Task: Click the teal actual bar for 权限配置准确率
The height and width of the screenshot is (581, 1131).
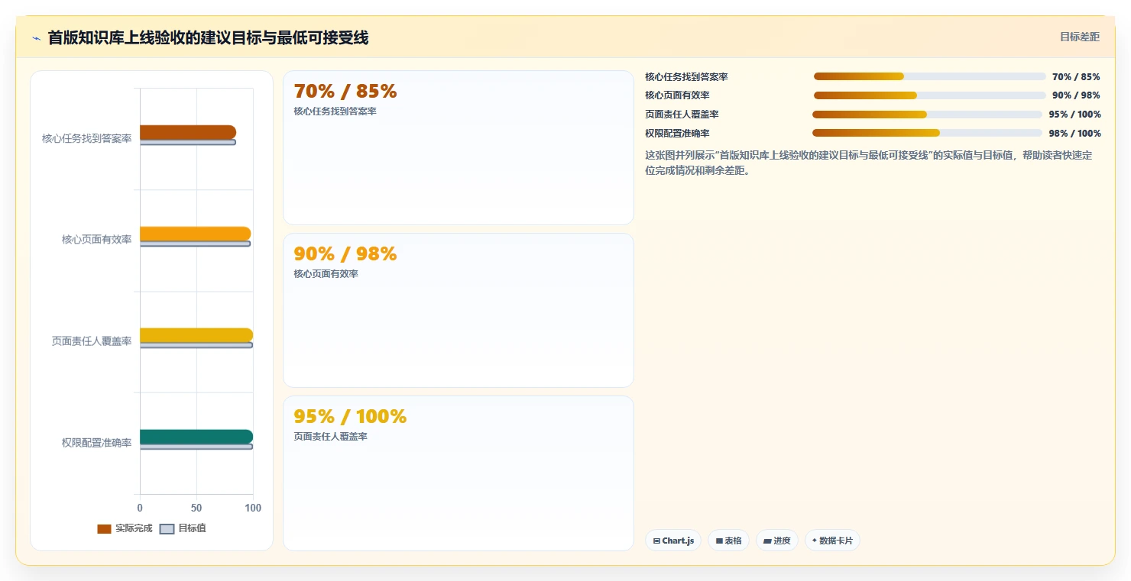Action: [x=196, y=437]
